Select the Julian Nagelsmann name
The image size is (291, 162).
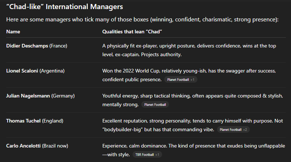[x=28, y=96]
